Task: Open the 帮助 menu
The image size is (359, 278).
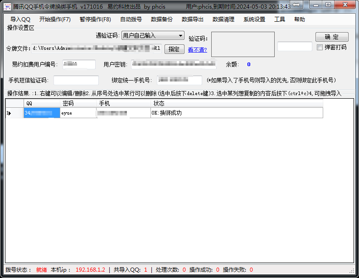Action: 300,19
